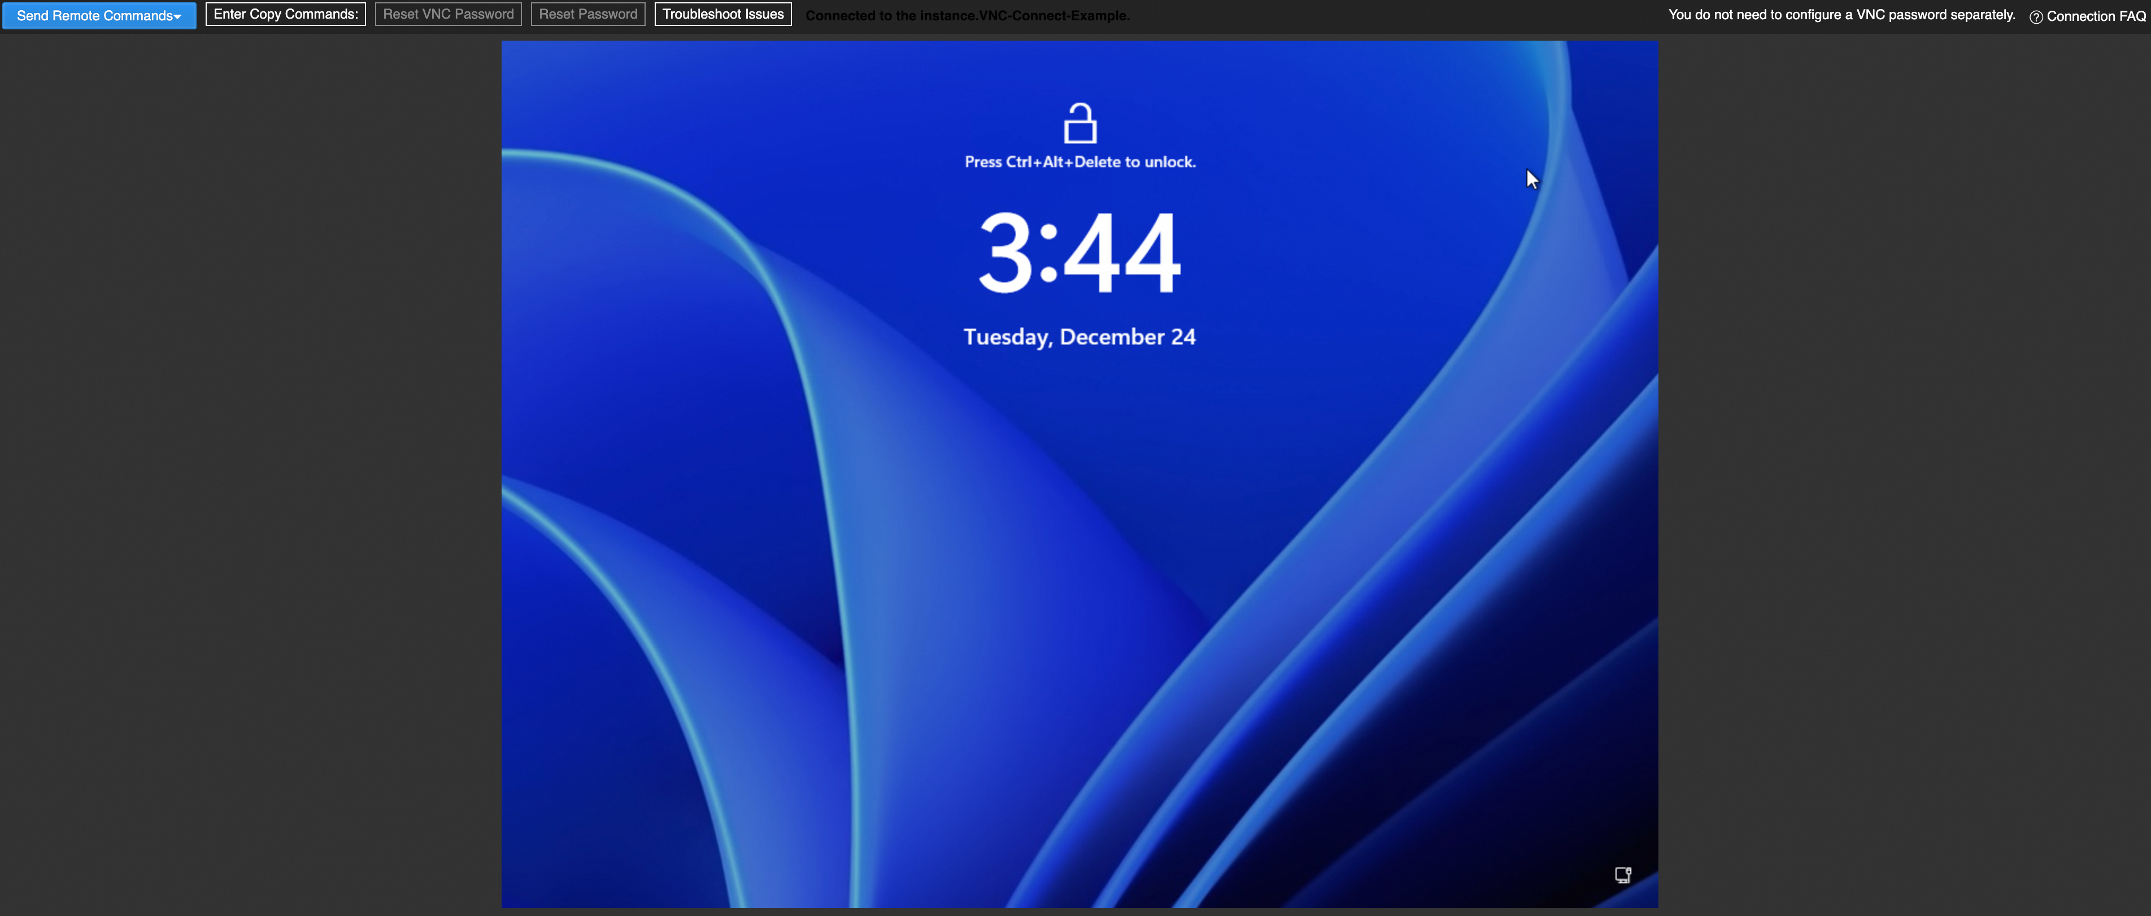The height and width of the screenshot is (916, 2151).
Task: Click the VNC-Connect-Example instance name text
Action: click(x=1054, y=16)
